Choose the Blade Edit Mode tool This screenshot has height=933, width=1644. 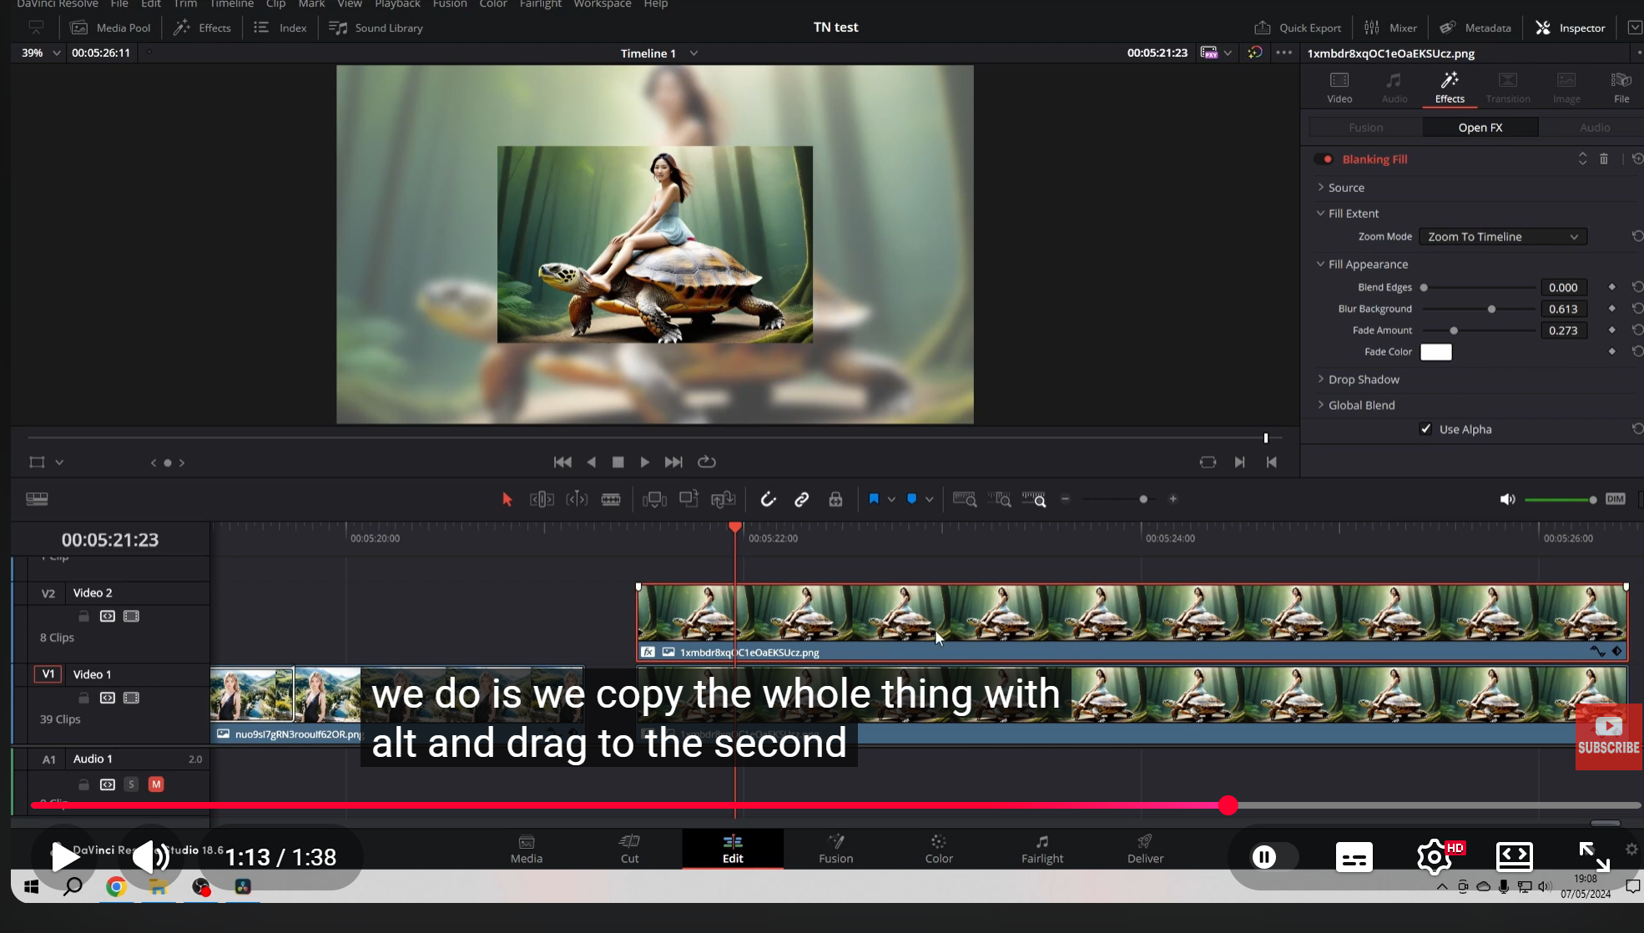[611, 499]
